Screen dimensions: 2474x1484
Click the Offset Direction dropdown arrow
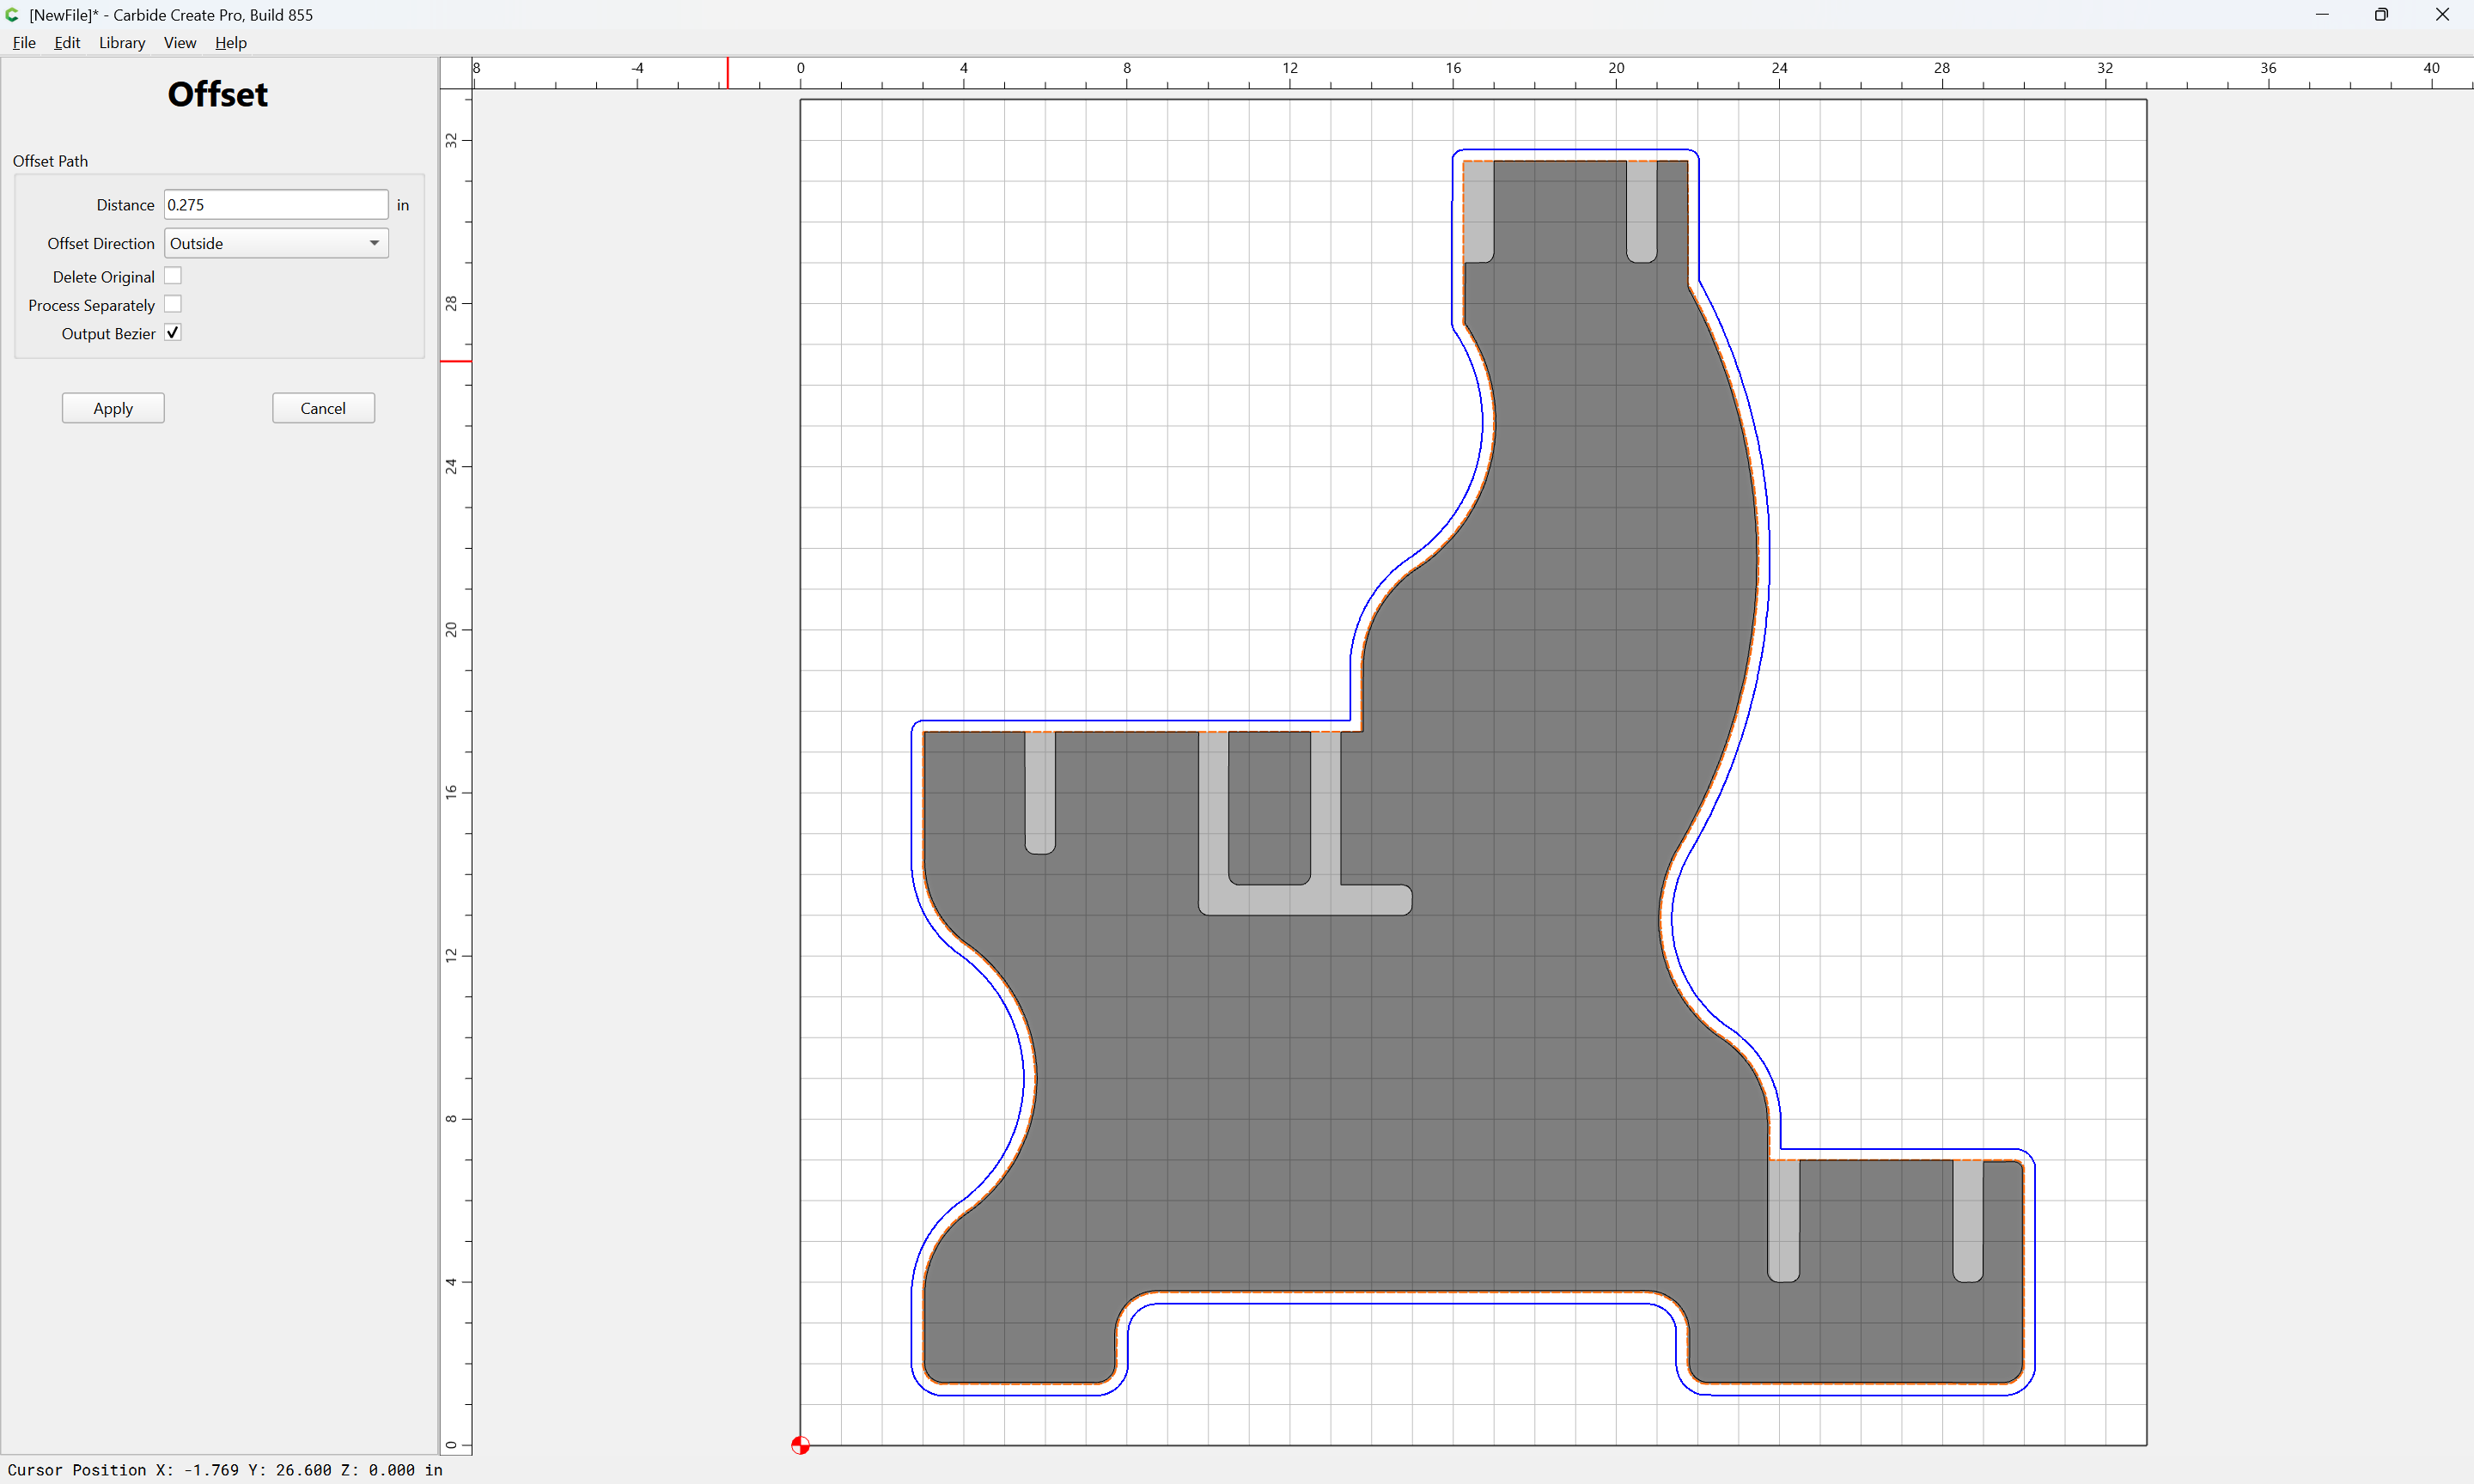click(374, 243)
